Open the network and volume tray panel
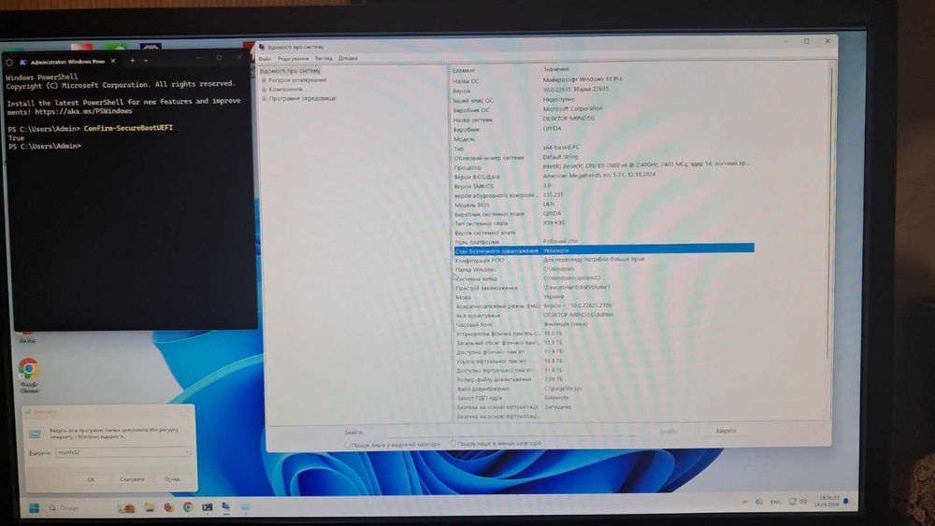The image size is (935, 526). 798,502
